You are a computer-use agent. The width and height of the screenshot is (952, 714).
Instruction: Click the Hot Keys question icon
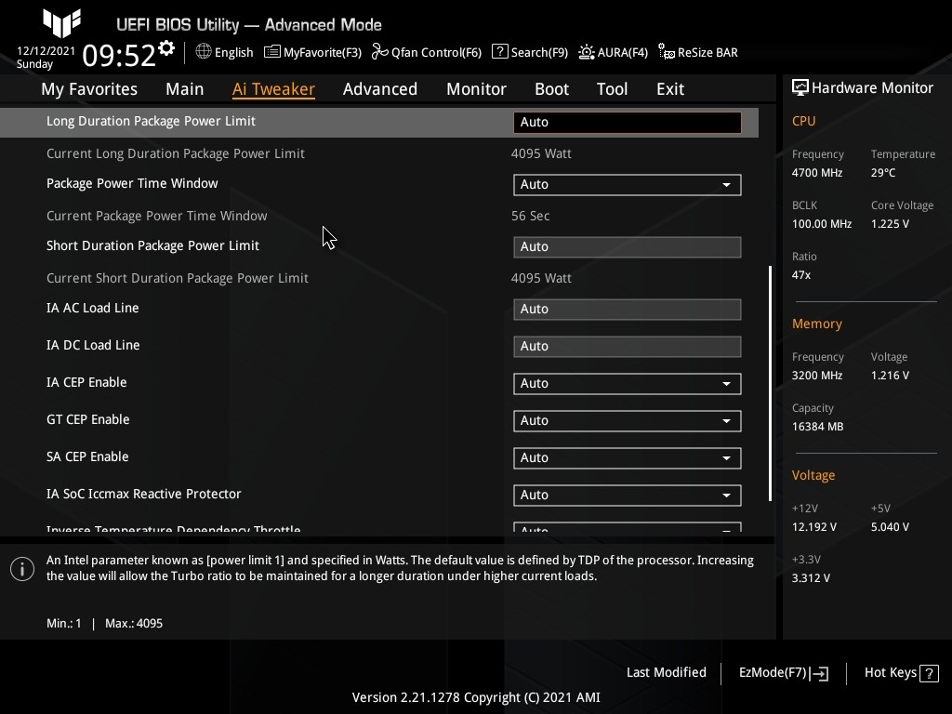[x=929, y=673]
